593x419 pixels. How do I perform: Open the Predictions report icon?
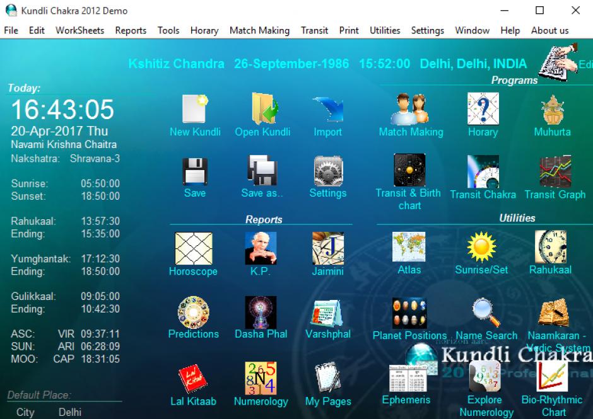[193, 312]
